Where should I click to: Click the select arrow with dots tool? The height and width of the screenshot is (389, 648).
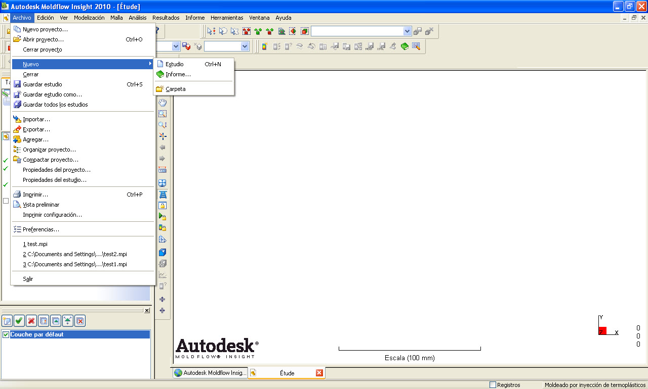[212, 31]
